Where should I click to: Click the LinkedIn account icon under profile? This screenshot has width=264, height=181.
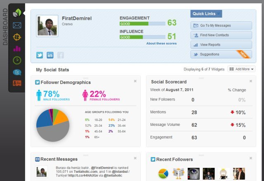50,55
